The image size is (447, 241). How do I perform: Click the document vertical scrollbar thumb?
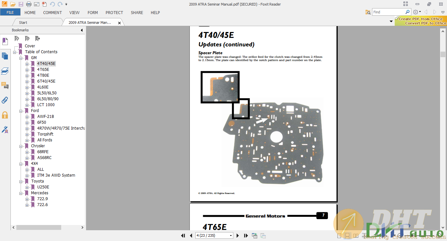(443, 54)
